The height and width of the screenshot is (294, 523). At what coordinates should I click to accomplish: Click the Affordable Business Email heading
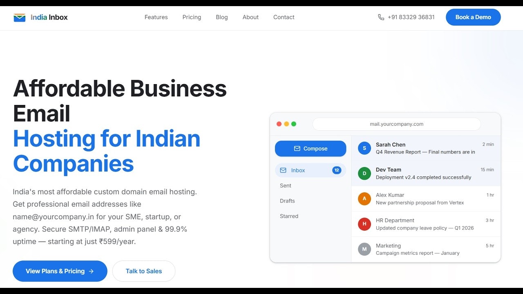[120, 100]
